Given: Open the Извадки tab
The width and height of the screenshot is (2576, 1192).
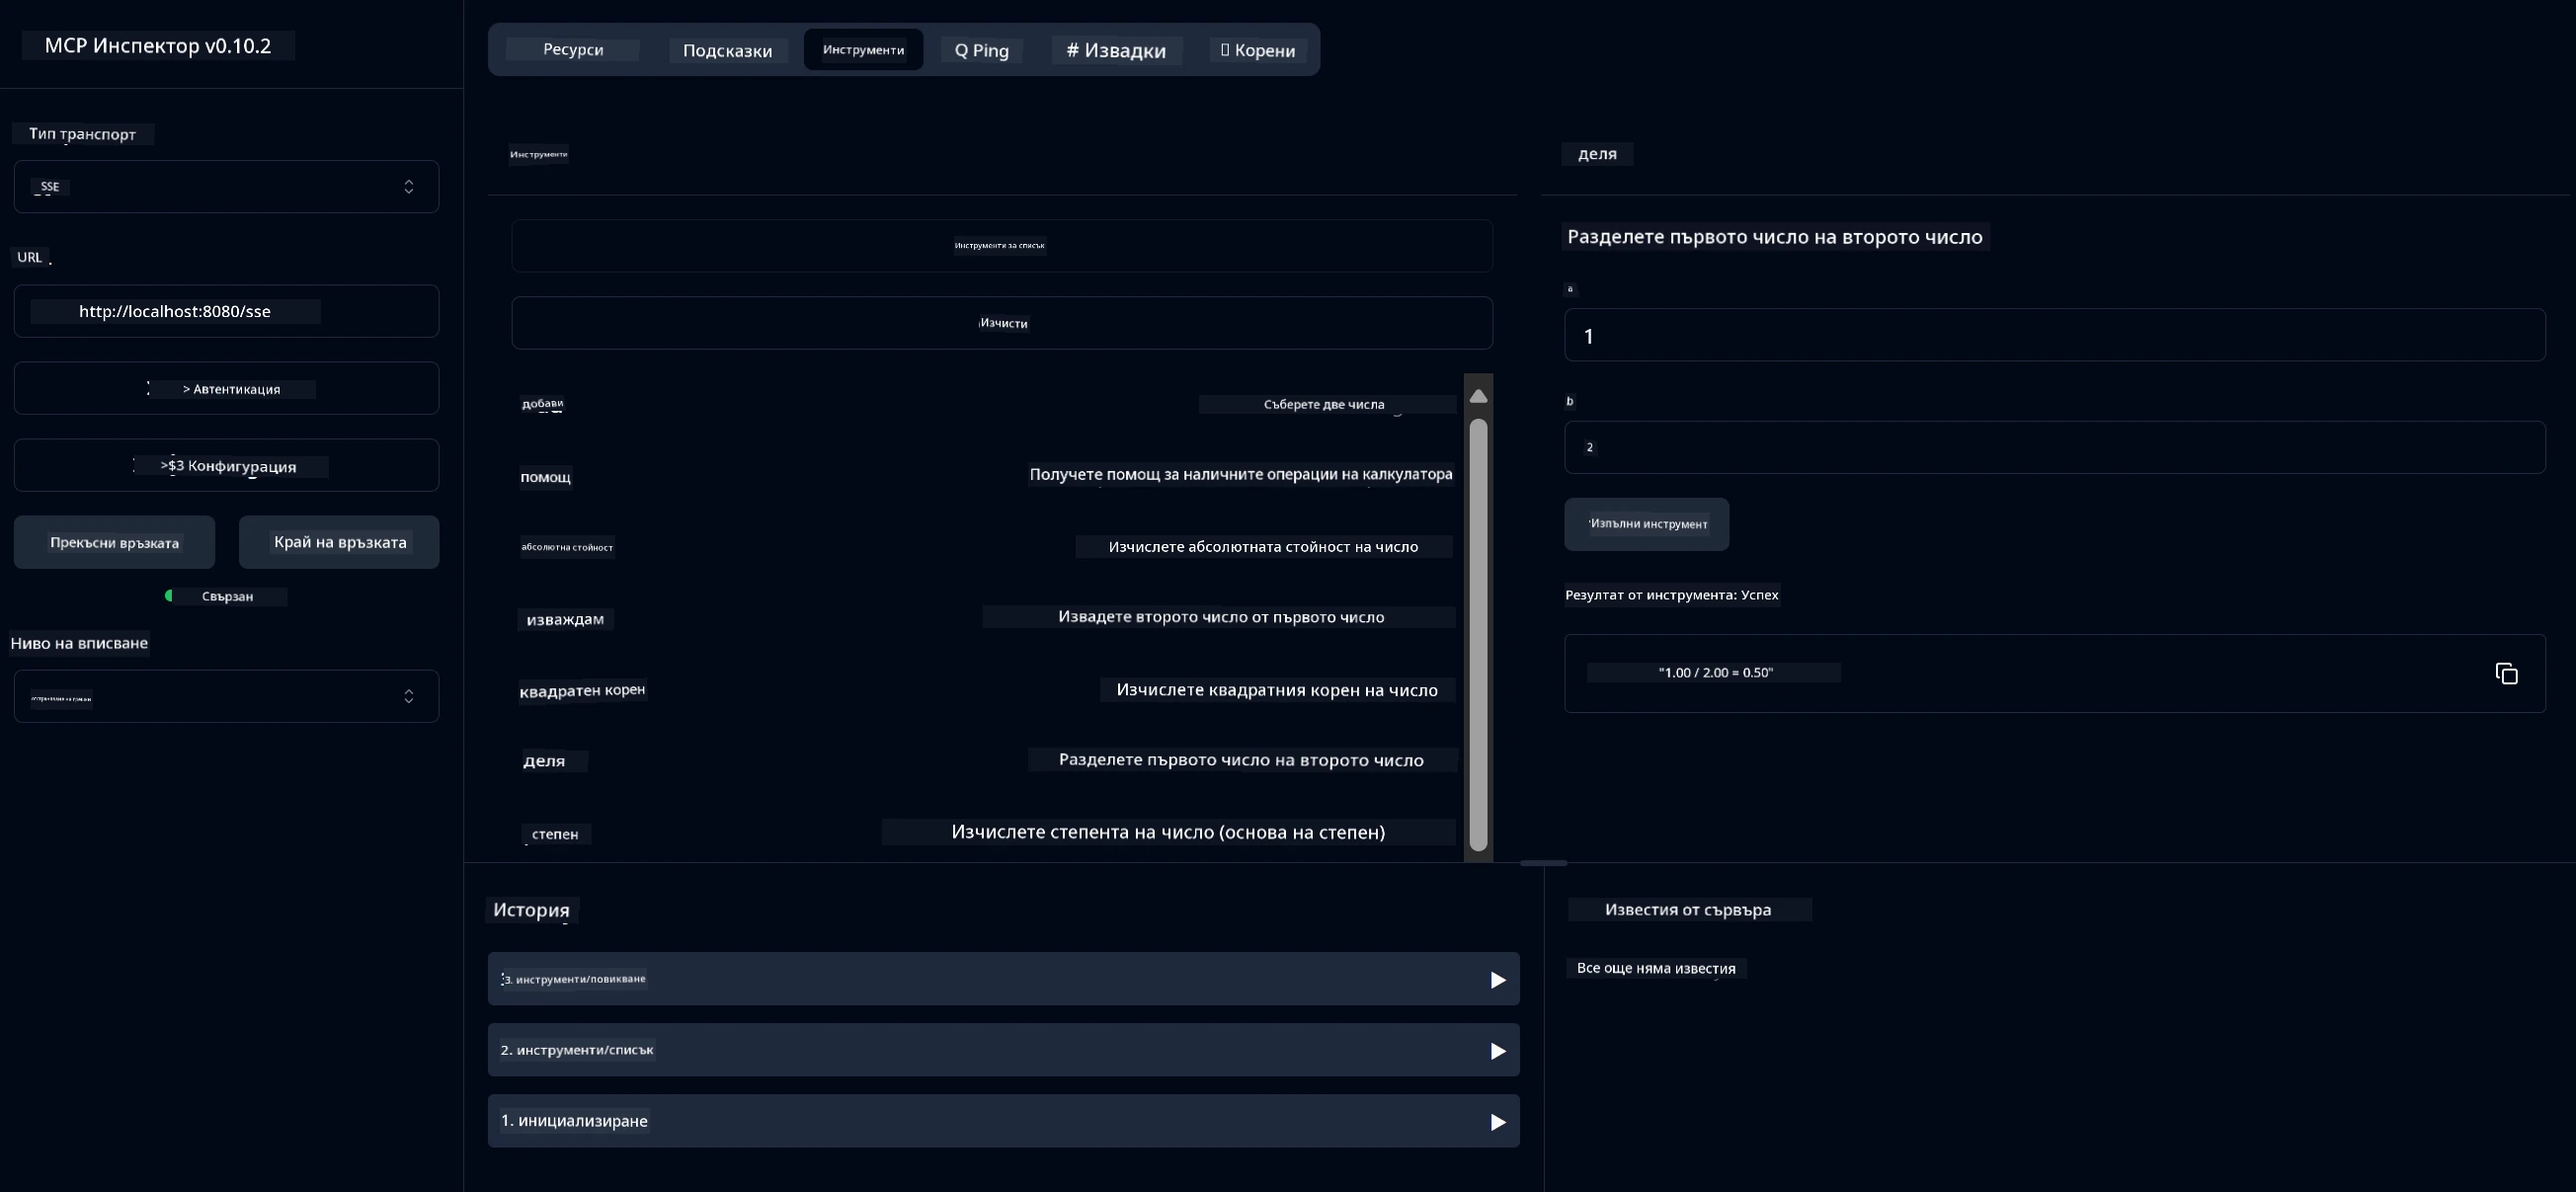Looking at the screenshot, I should tap(1116, 50).
